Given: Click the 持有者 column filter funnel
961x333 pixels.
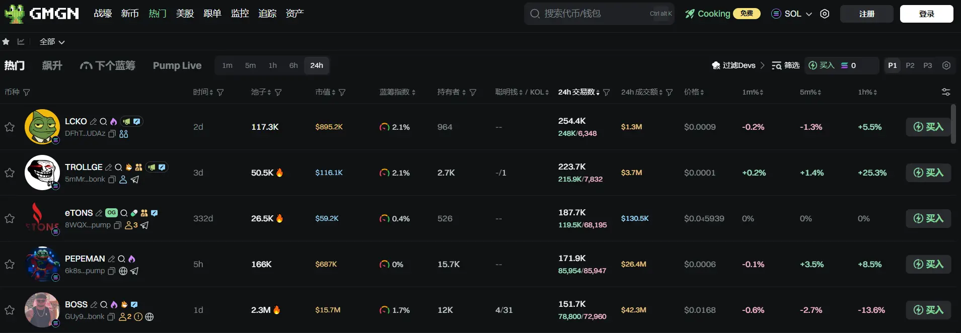Looking at the screenshot, I should pos(473,93).
